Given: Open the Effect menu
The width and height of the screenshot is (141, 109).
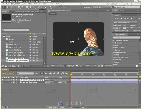Looking at the screenshot, I should coord(30,4).
